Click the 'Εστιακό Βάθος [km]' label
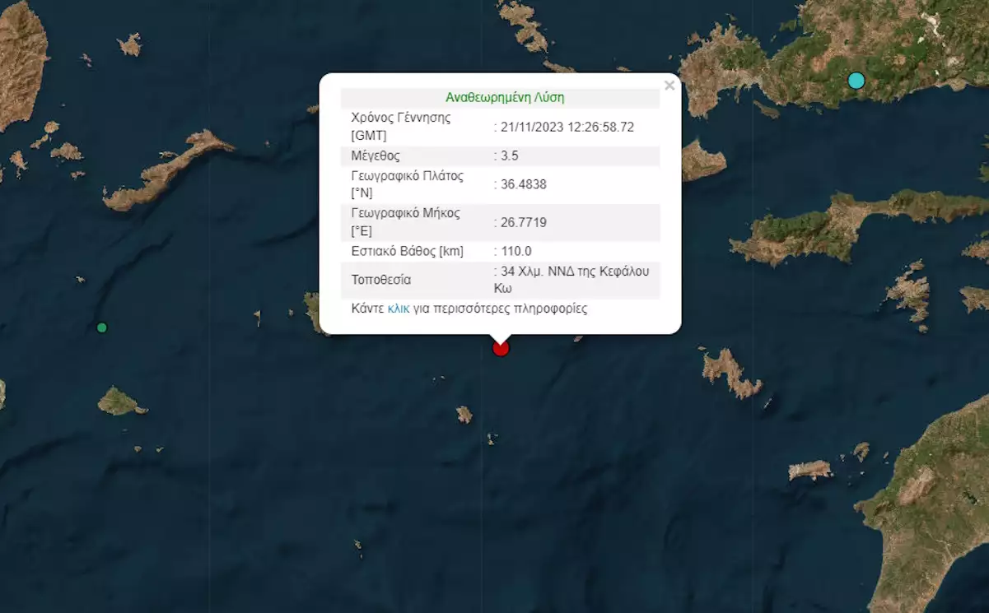This screenshot has height=613, width=989. (407, 251)
